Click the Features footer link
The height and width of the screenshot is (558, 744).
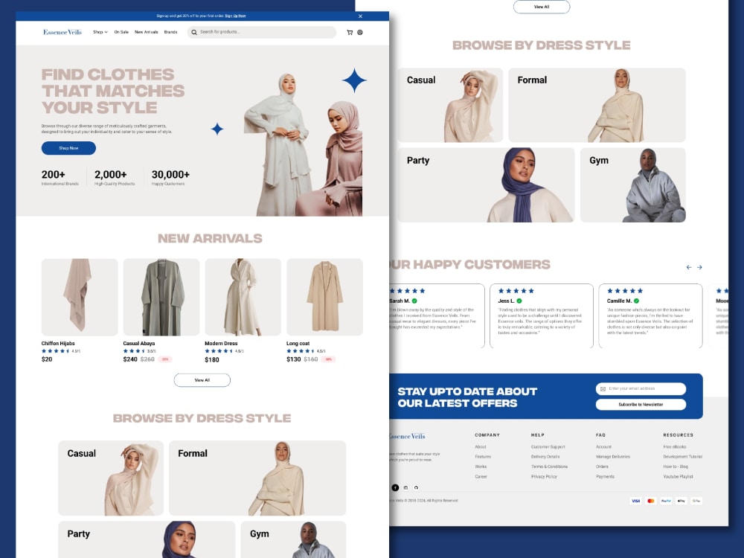click(x=483, y=457)
